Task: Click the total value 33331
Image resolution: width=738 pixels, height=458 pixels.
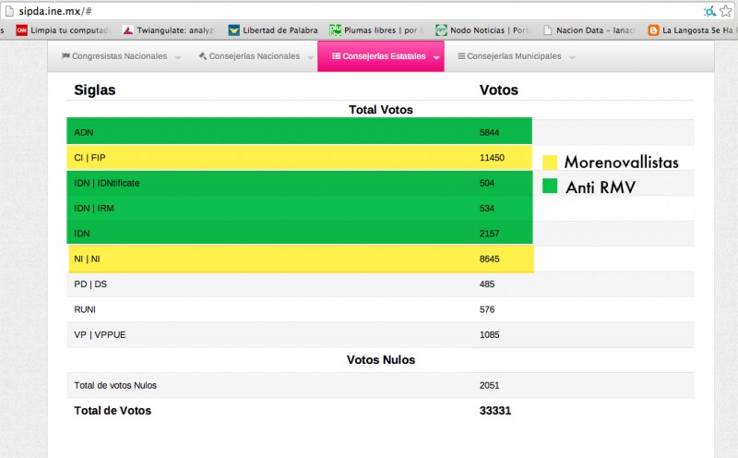Action: click(x=495, y=411)
